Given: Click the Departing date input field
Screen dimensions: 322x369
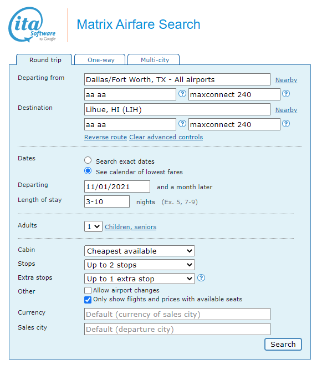Looking at the screenshot, I should [117, 186].
